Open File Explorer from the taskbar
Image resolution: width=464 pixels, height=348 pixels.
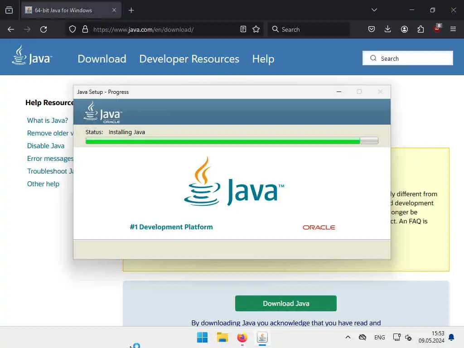tap(222, 337)
